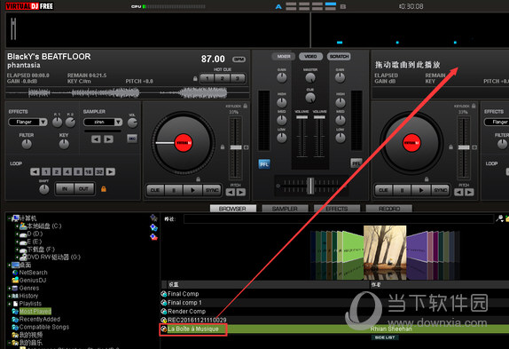Toggle the left channel PFL button

point(264,164)
